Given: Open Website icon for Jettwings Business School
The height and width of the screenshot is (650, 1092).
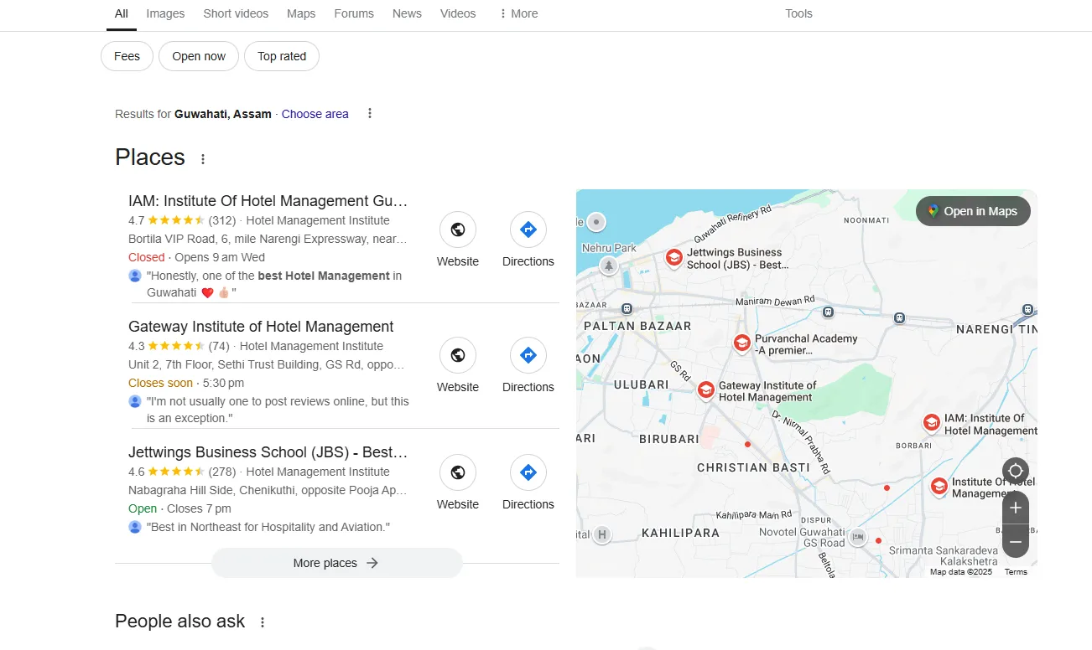Looking at the screenshot, I should coord(458,472).
